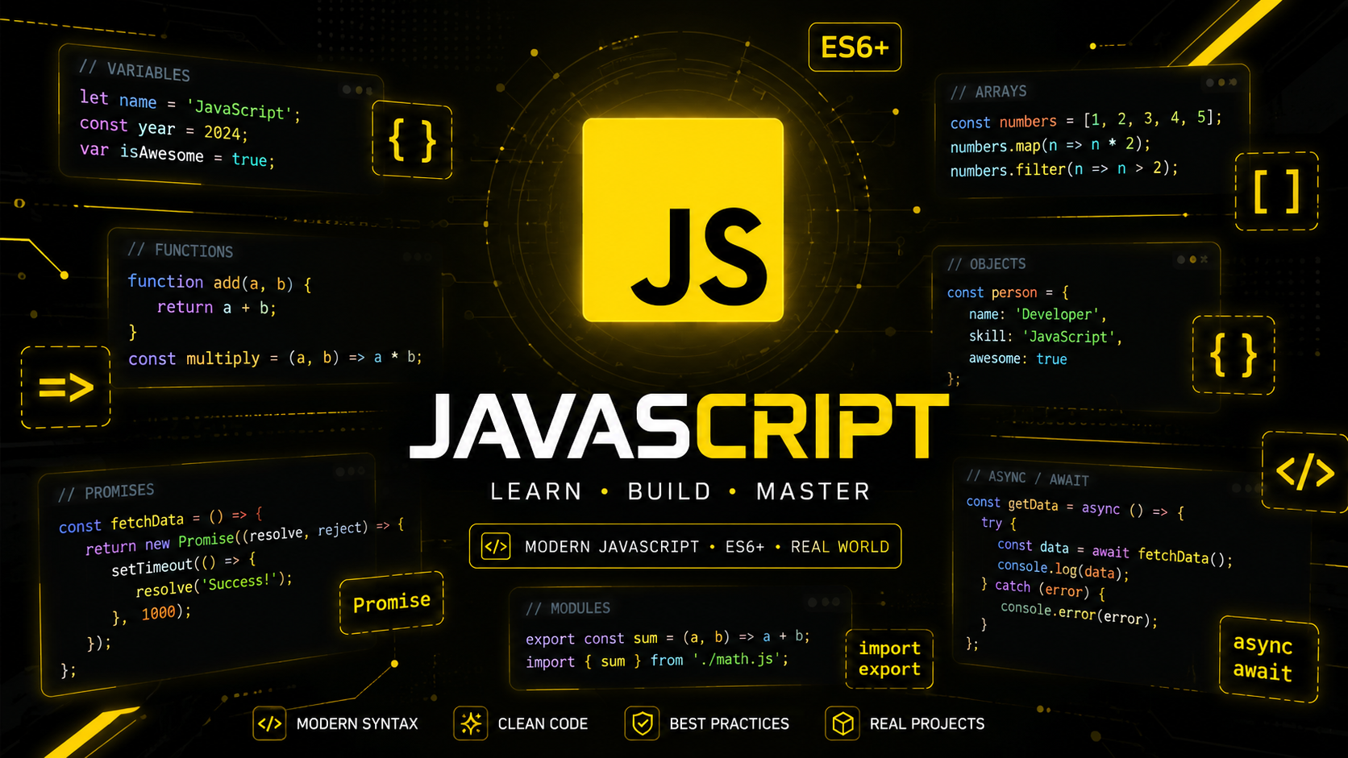Screen dimensions: 1348x758
Task: Click the const getData = async line
Action: [1075, 507]
